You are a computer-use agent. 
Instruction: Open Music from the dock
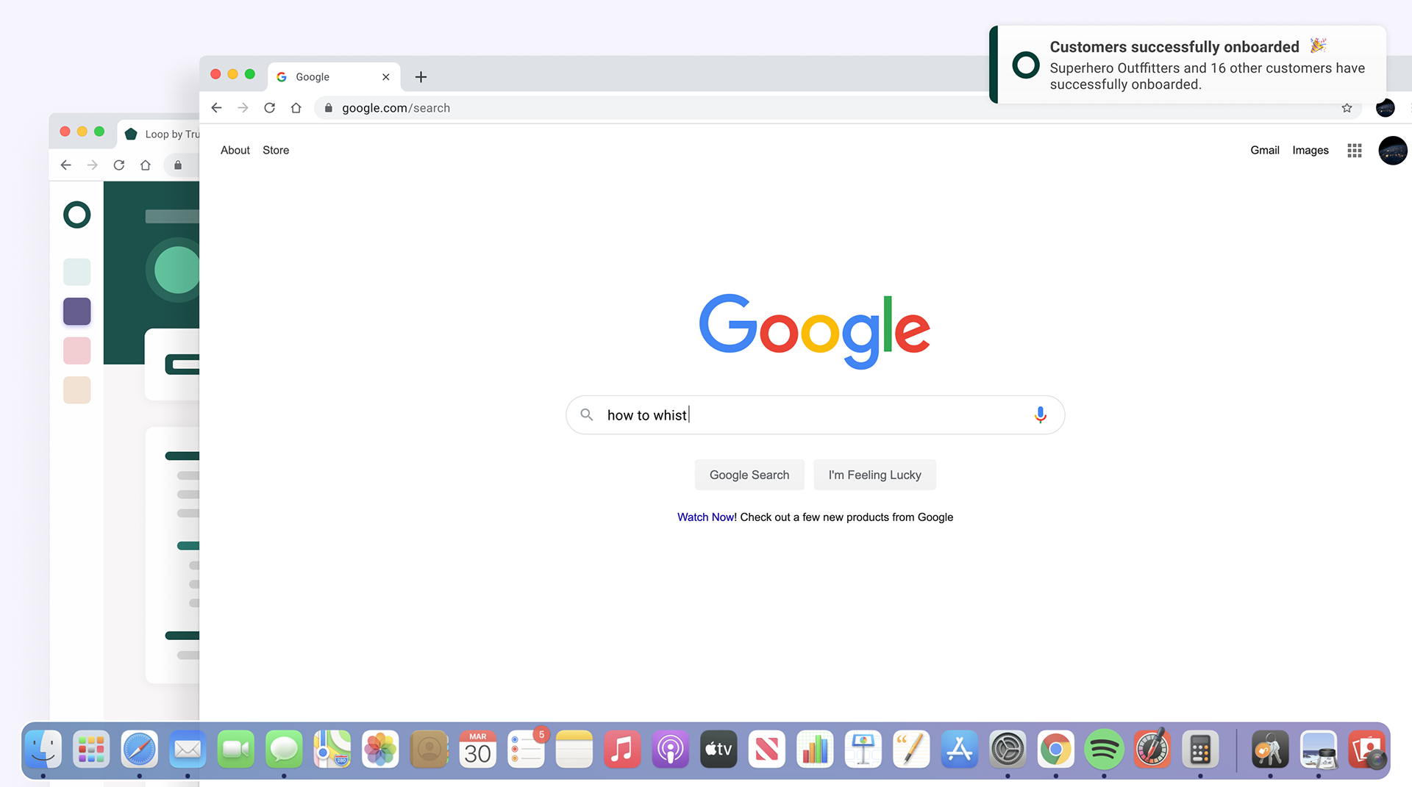tap(622, 750)
